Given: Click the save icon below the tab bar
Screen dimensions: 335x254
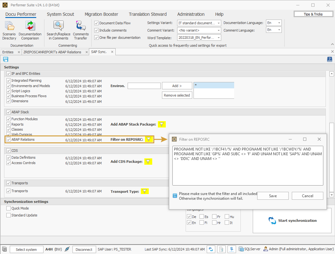Looking at the screenshot, I should (x=5, y=59).
